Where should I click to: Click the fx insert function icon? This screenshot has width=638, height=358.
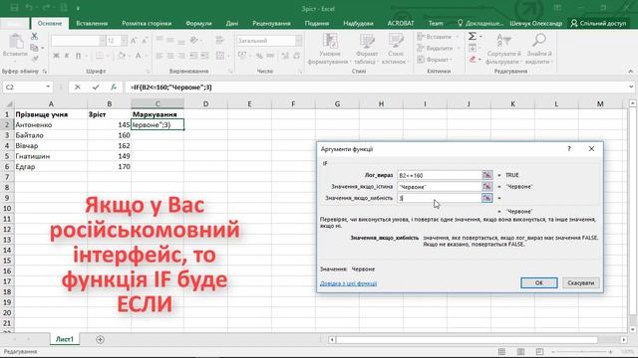click(x=114, y=87)
